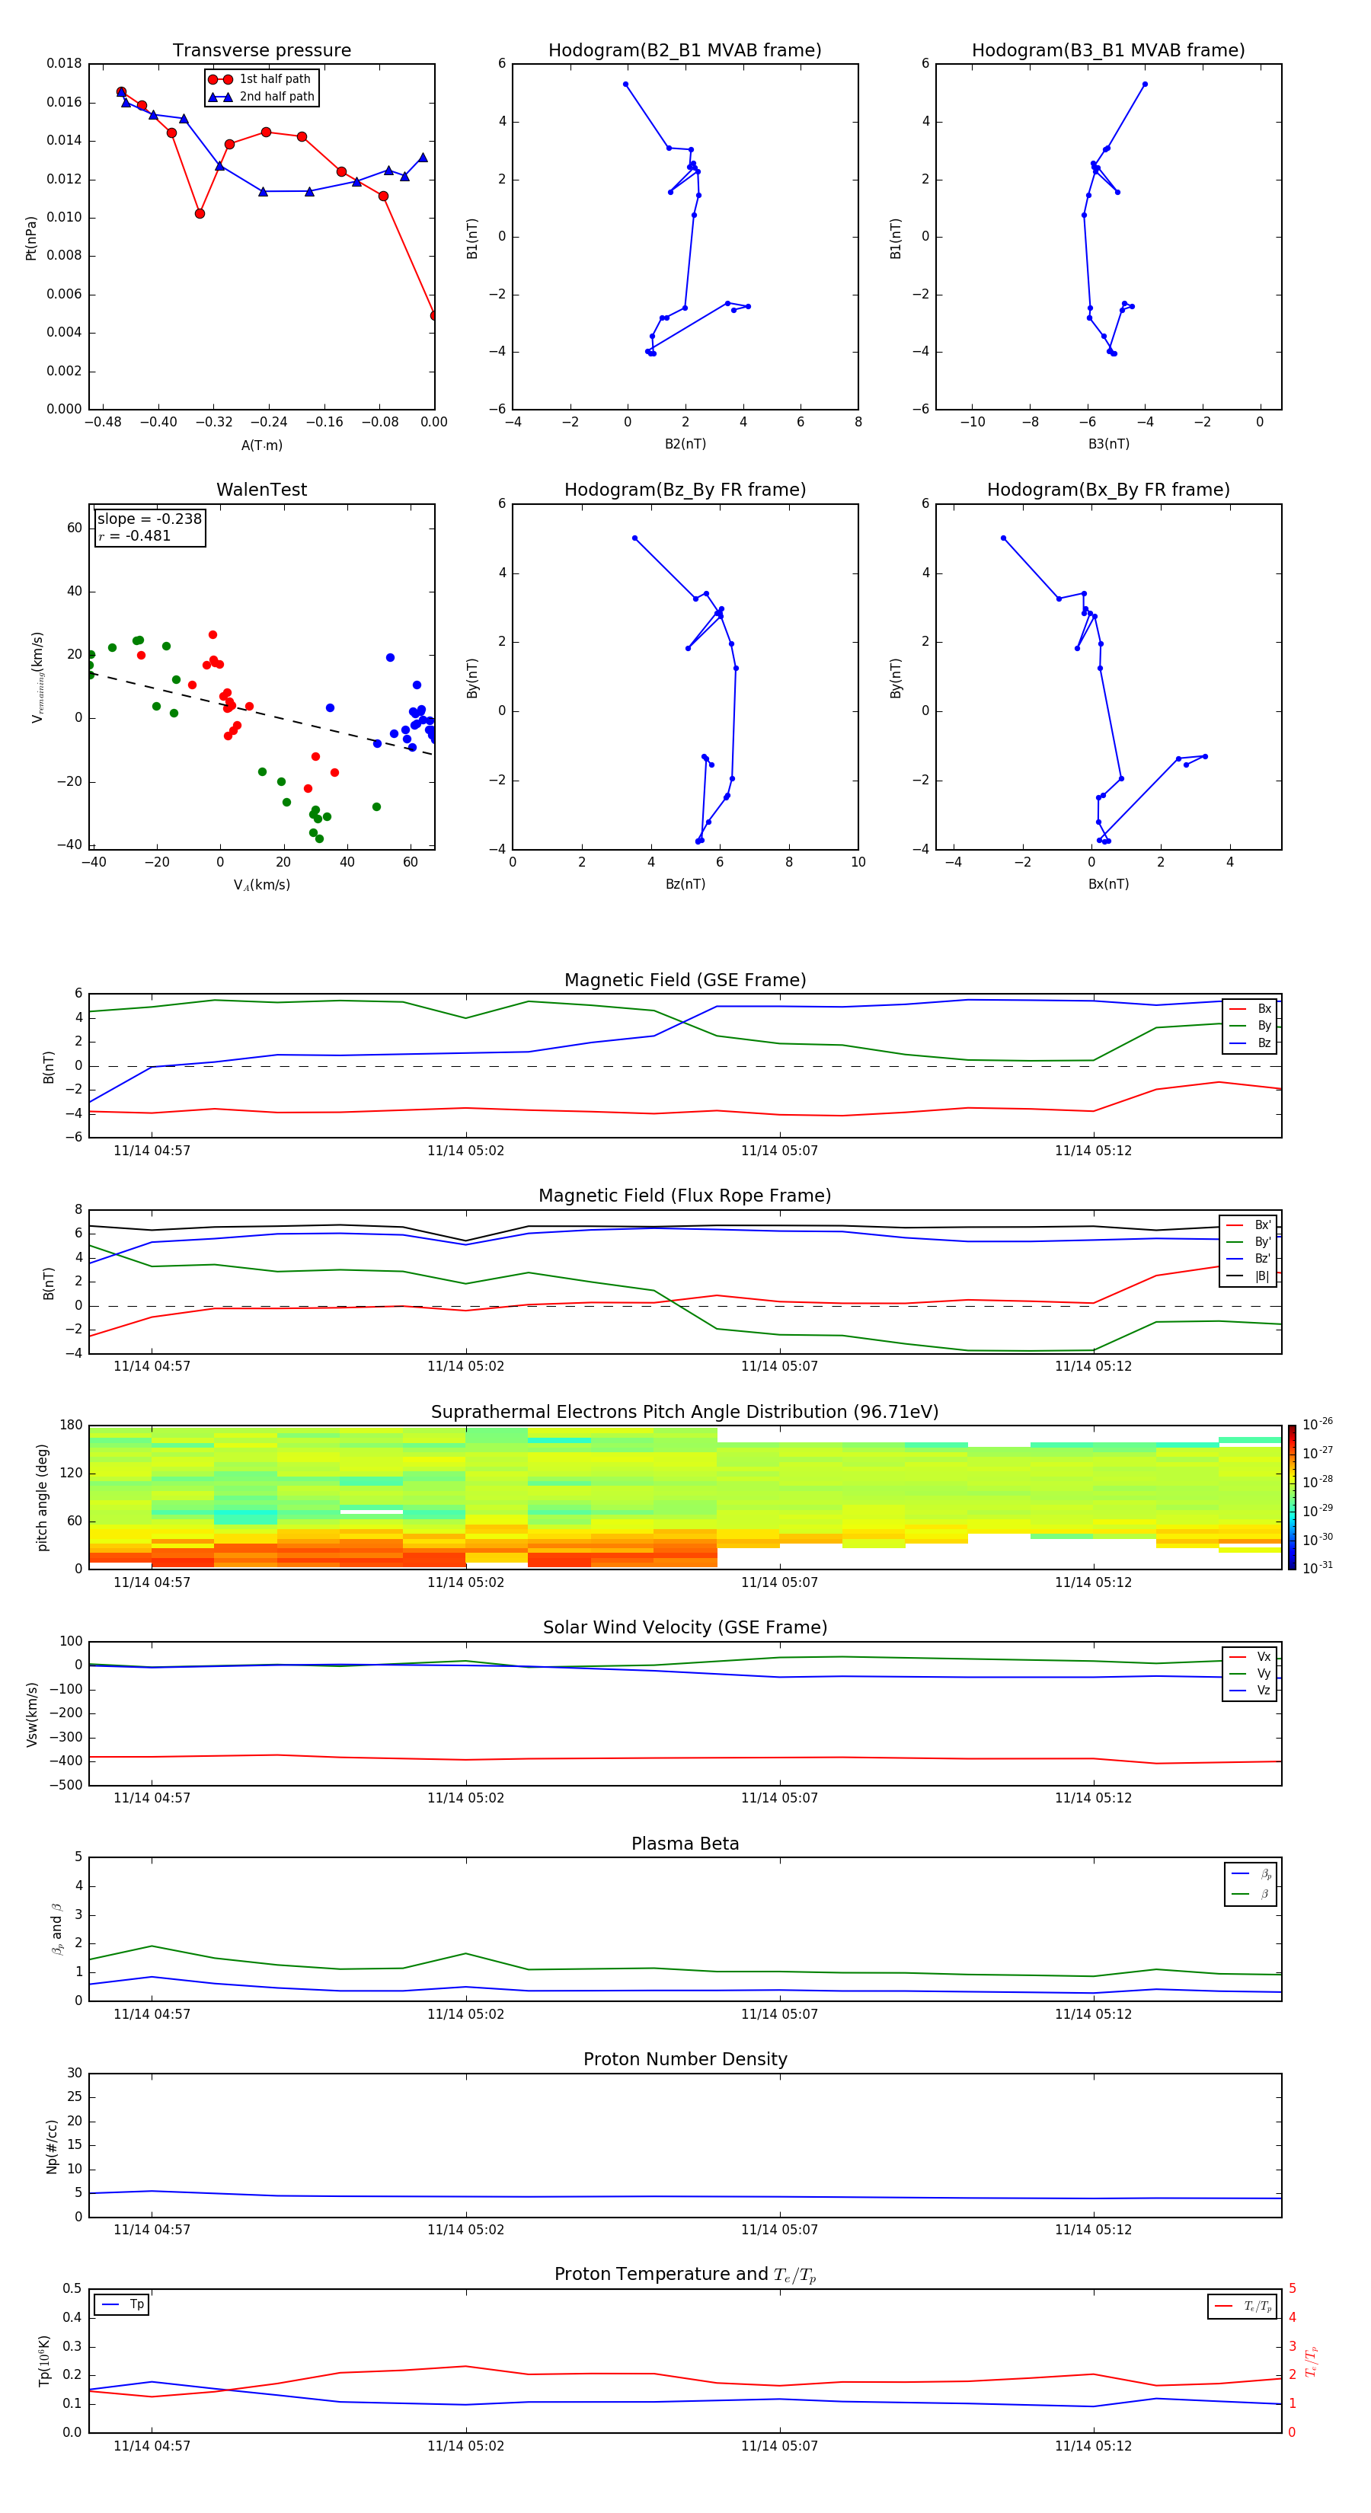Select the Bz' entry in Flux Rope legend
The width and height of the screenshot is (1371, 2513).
(x=1249, y=1259)
